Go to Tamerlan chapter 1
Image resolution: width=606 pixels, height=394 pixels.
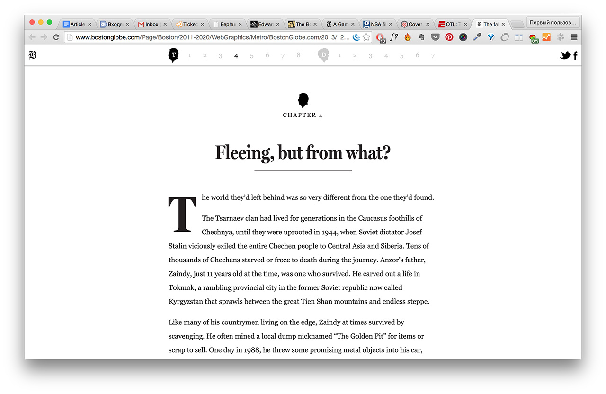(x=189, y=55)
